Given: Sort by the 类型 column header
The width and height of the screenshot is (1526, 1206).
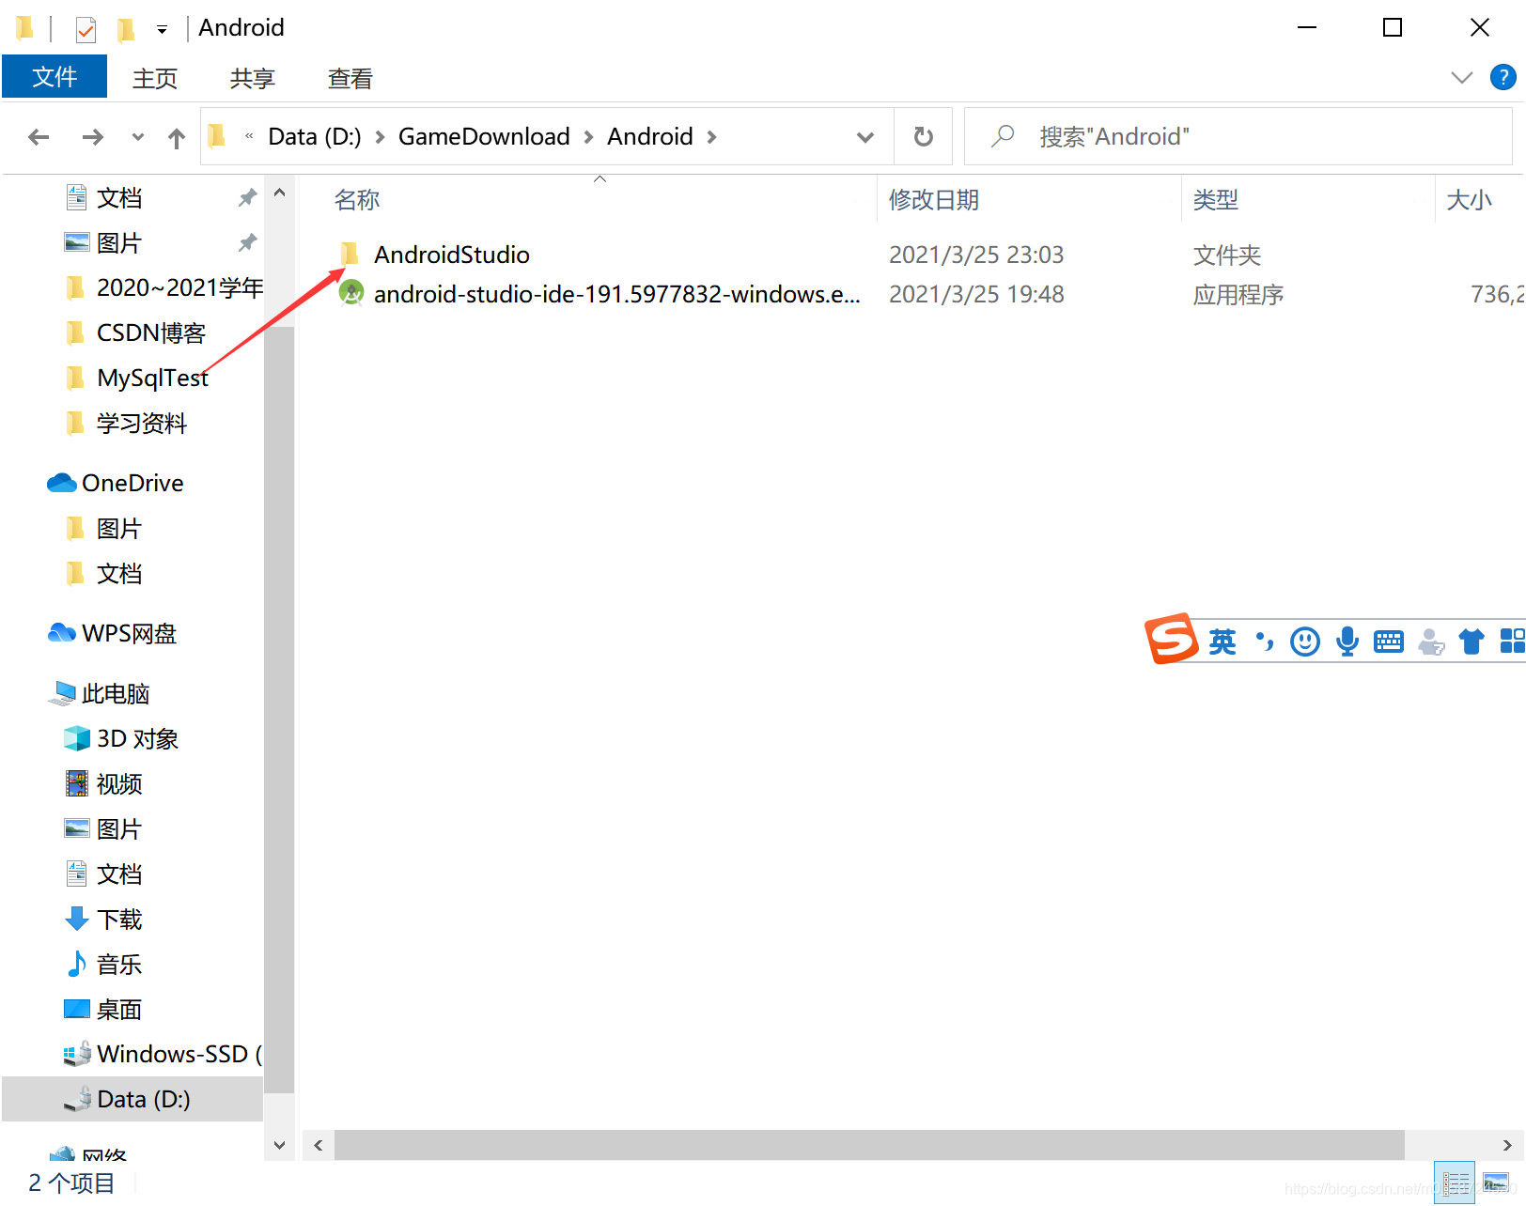Looking at the screenshot, I should (x=1216, y=199).
